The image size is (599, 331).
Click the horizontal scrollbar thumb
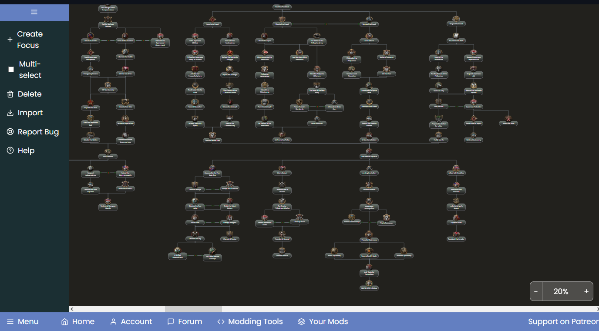[x=193, y=309]
